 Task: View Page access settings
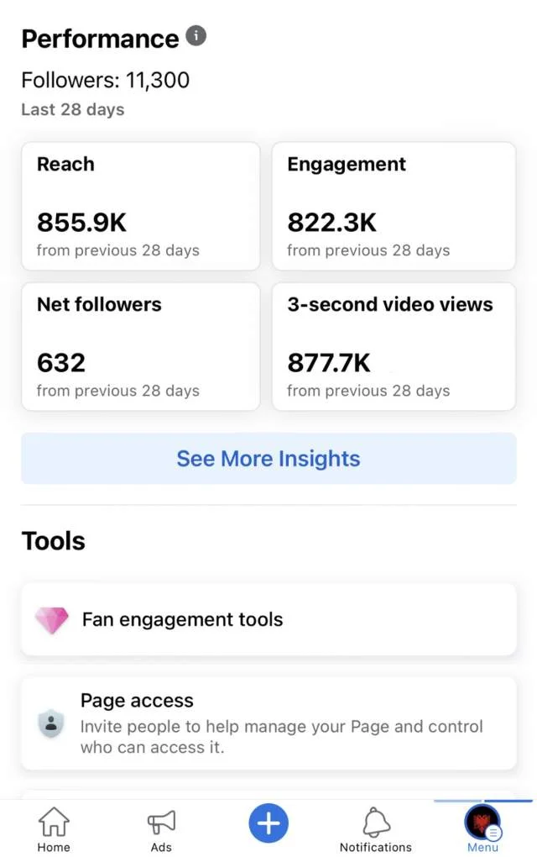point(268,723)
